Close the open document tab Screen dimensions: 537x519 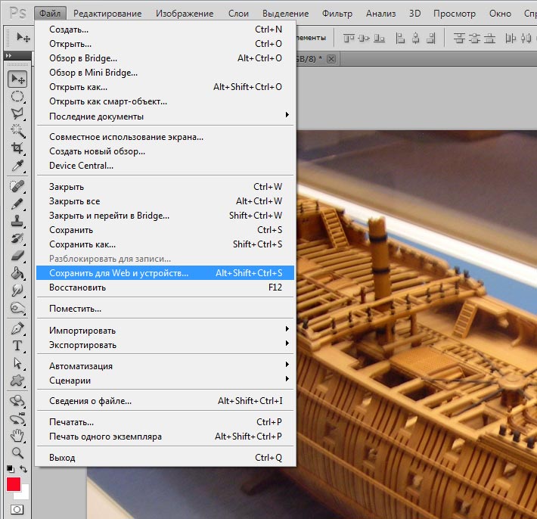pyautogui.click(x=331, y=59)
